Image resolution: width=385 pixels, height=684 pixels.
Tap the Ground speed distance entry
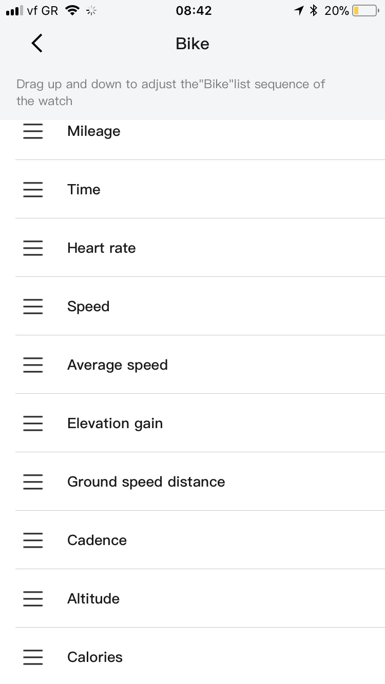point(146,482)
